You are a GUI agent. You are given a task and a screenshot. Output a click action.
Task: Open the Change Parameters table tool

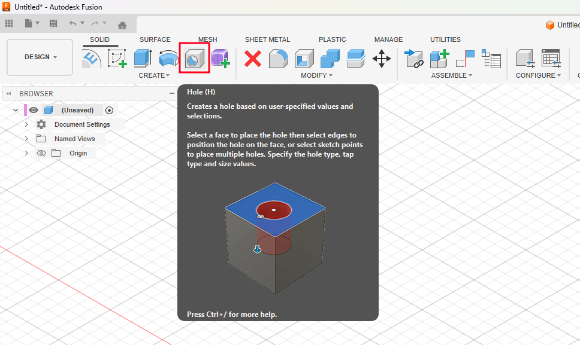click(551, 59)
